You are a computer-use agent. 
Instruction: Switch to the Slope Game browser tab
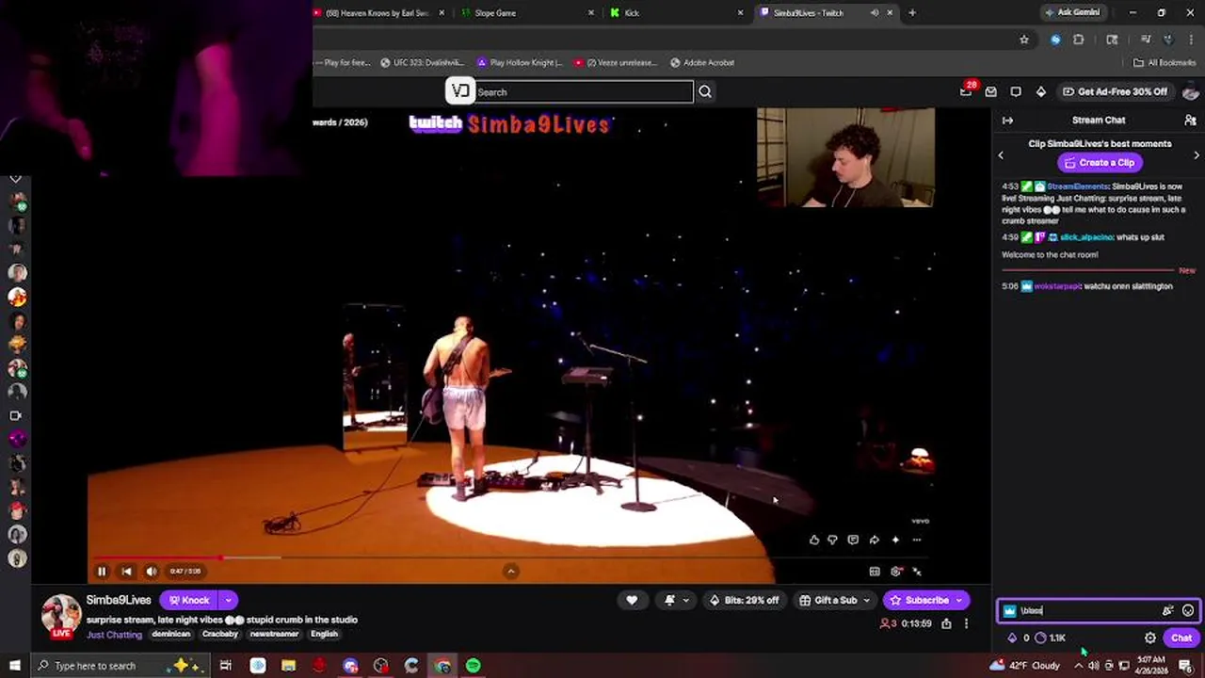coord(528,13)
